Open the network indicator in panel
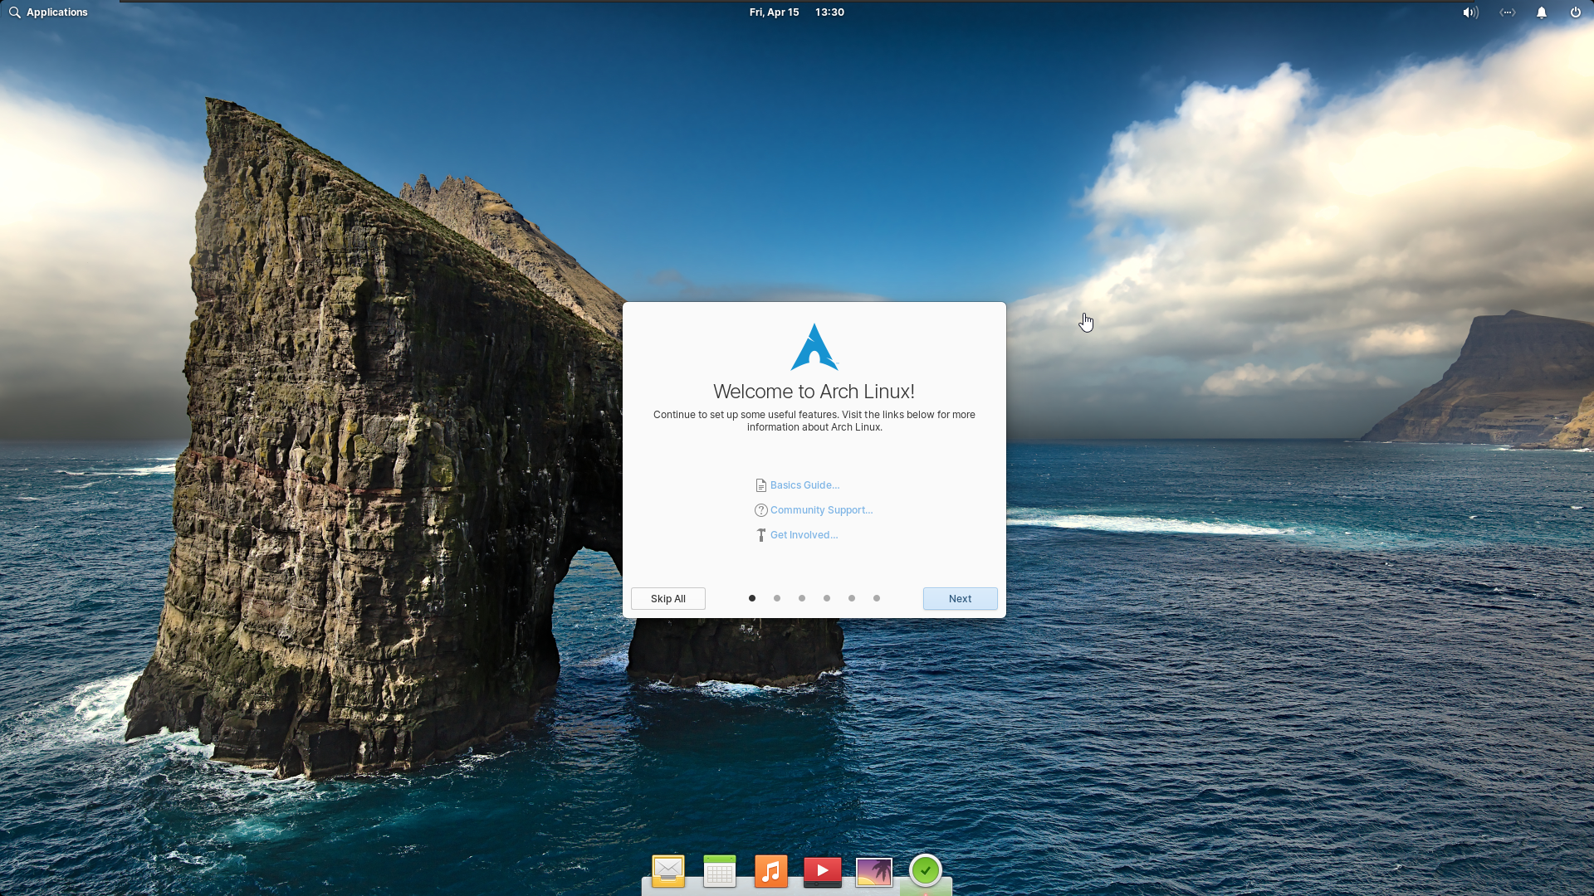The height and width of the screenshot is (896, 1594). click(x=1508, y=12)
